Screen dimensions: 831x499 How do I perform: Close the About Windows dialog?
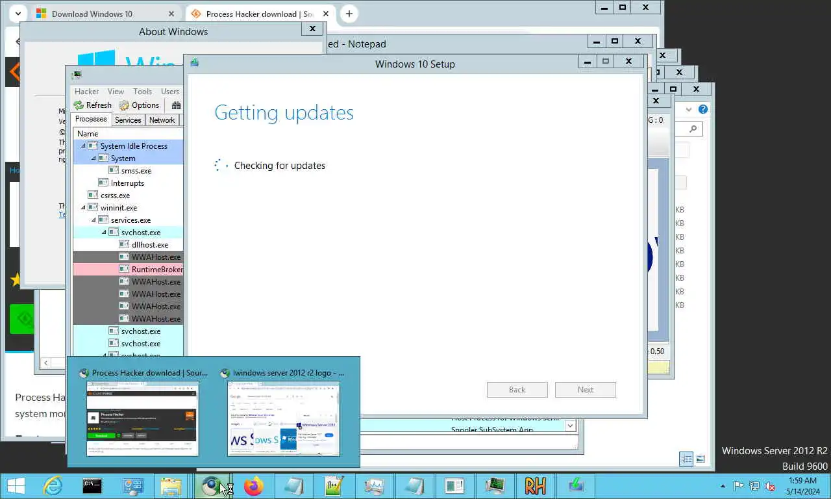[312, 29]
